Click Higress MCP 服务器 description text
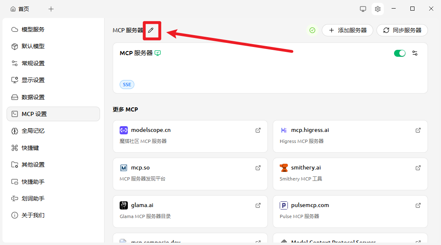Image resolution: width=441 pixels, height=245 pixels. (x=301, y=141)
